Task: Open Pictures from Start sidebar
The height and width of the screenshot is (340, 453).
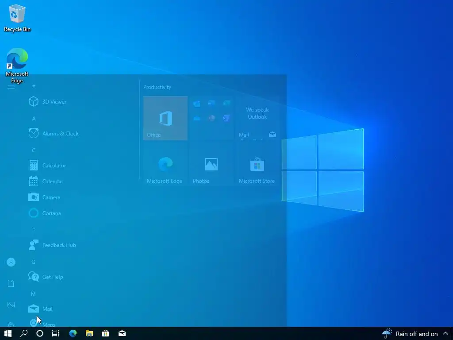Action: [x=11, y=305]
